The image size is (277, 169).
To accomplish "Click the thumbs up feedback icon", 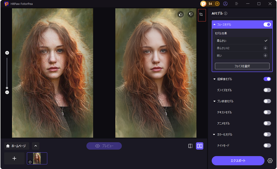I will pos(181,14).
